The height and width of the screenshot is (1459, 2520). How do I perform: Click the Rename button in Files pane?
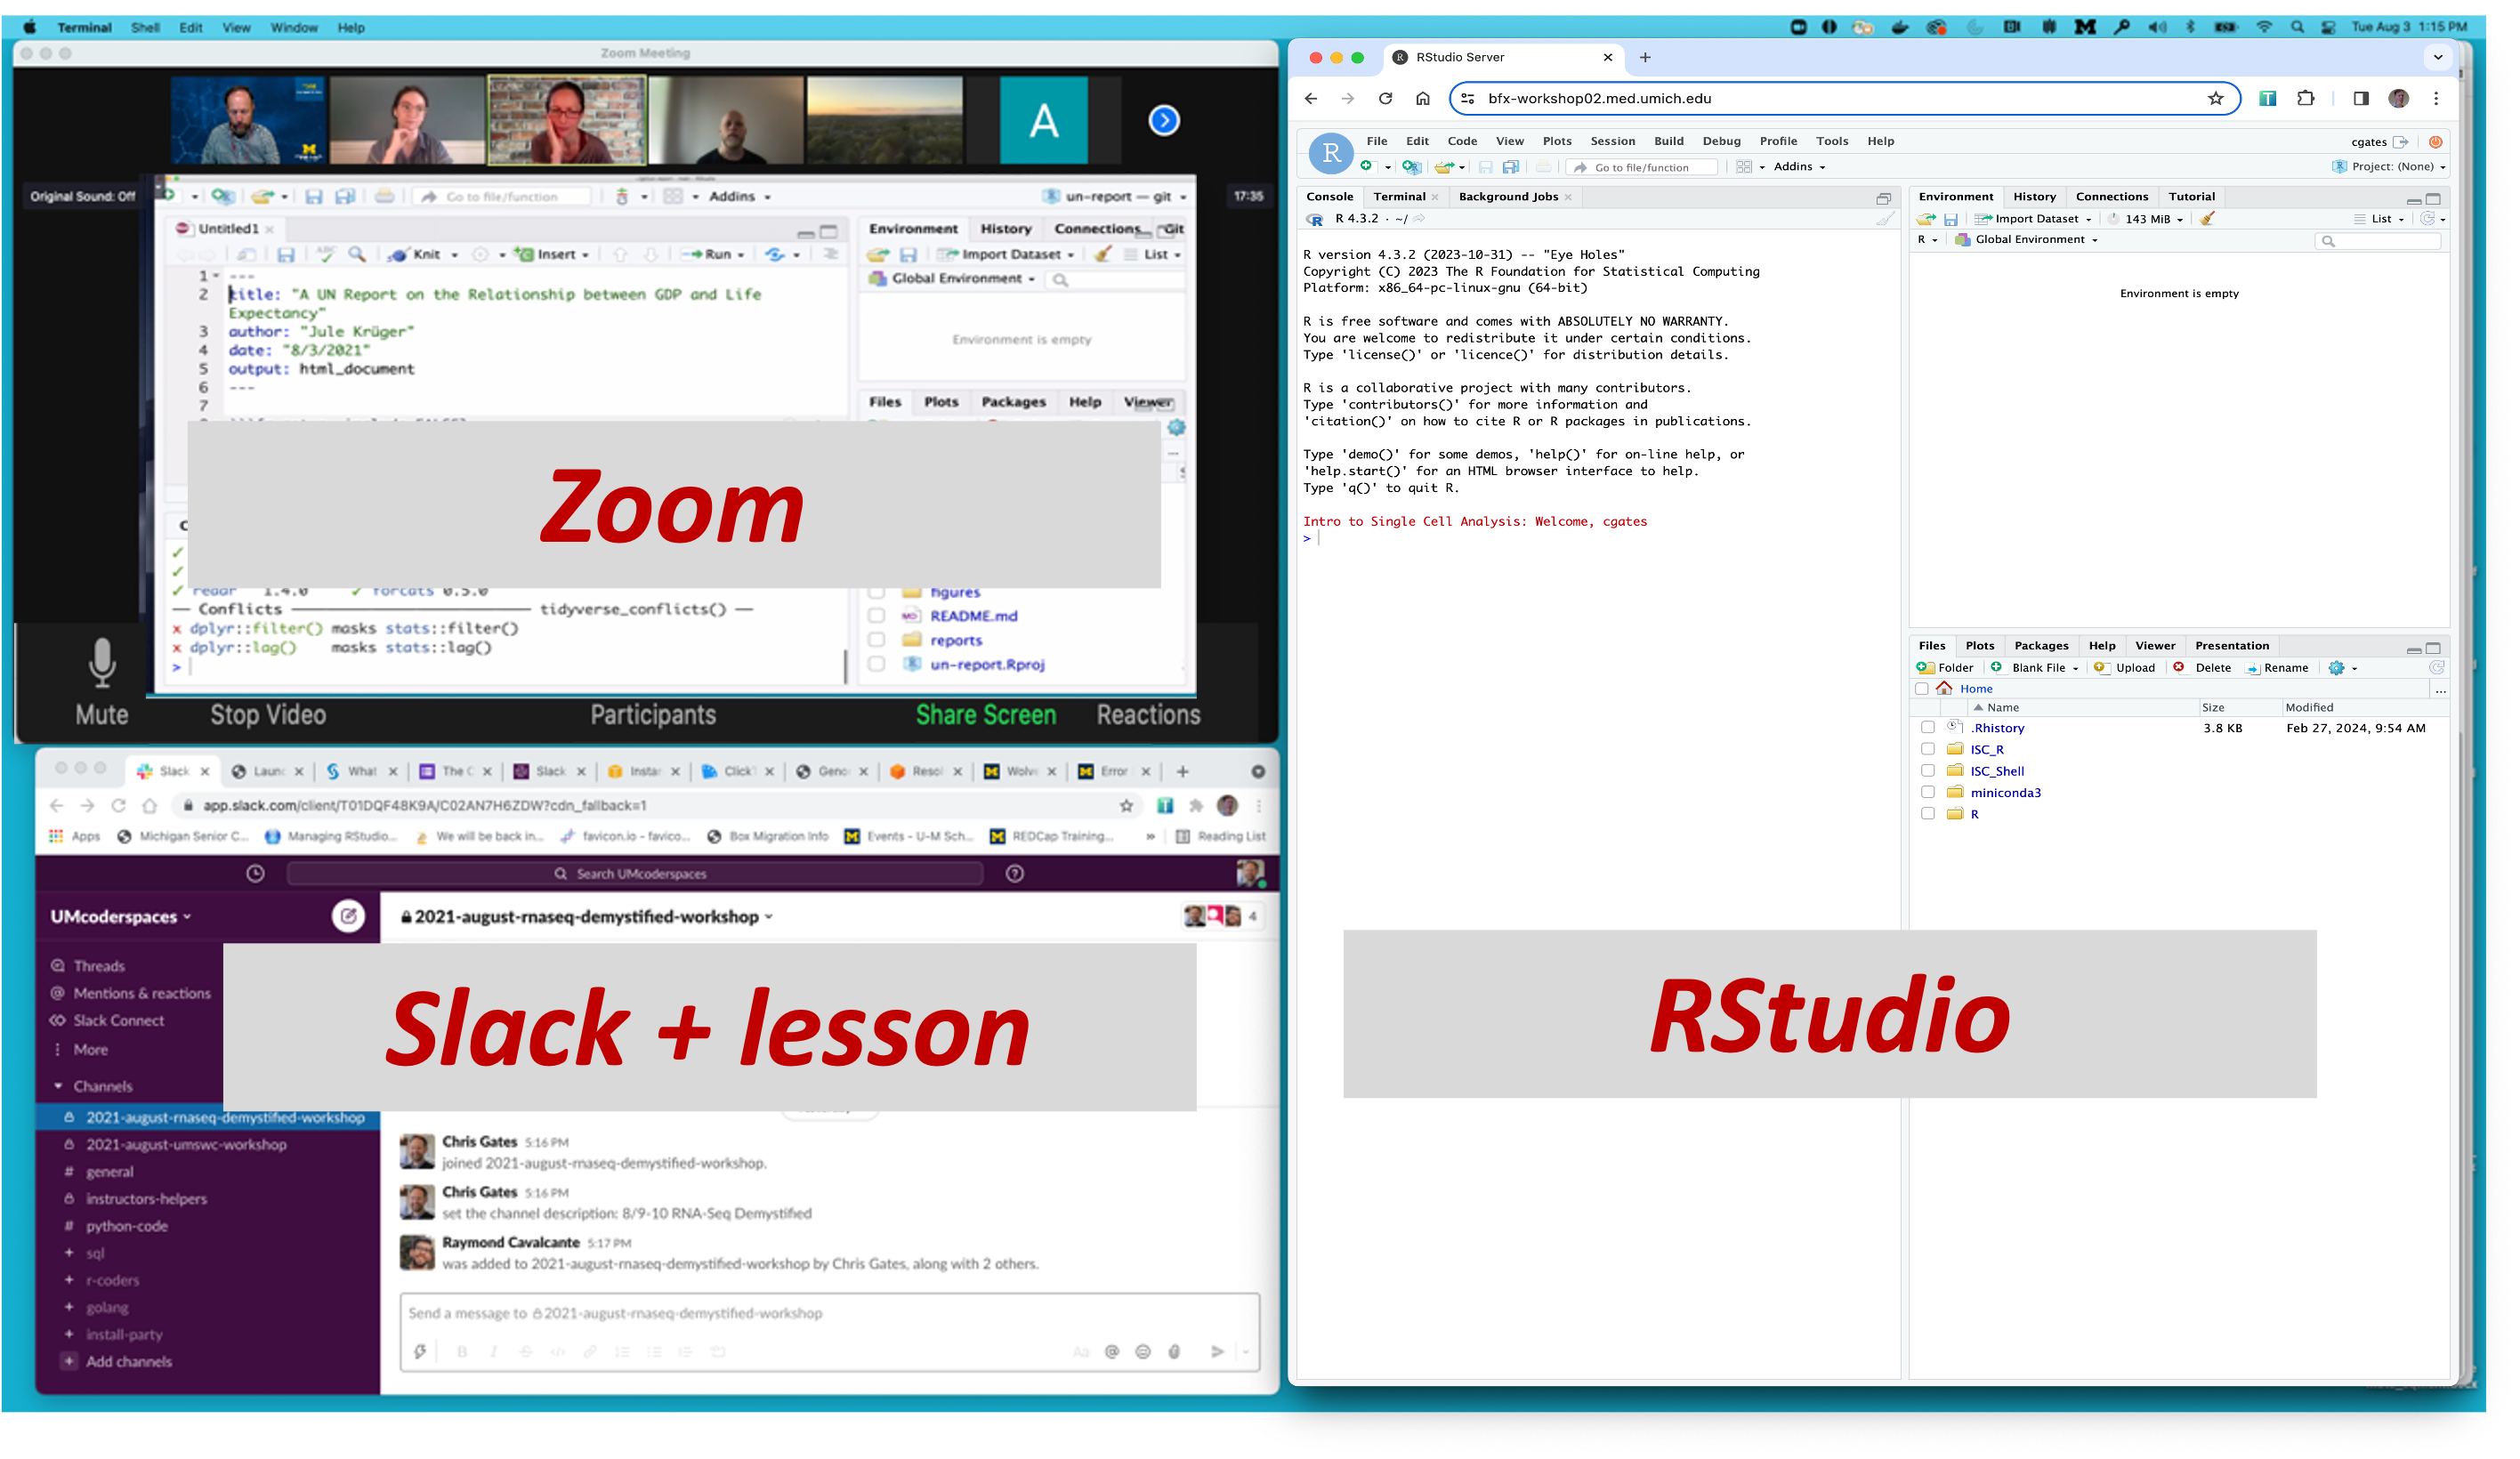click(2276, 667)
